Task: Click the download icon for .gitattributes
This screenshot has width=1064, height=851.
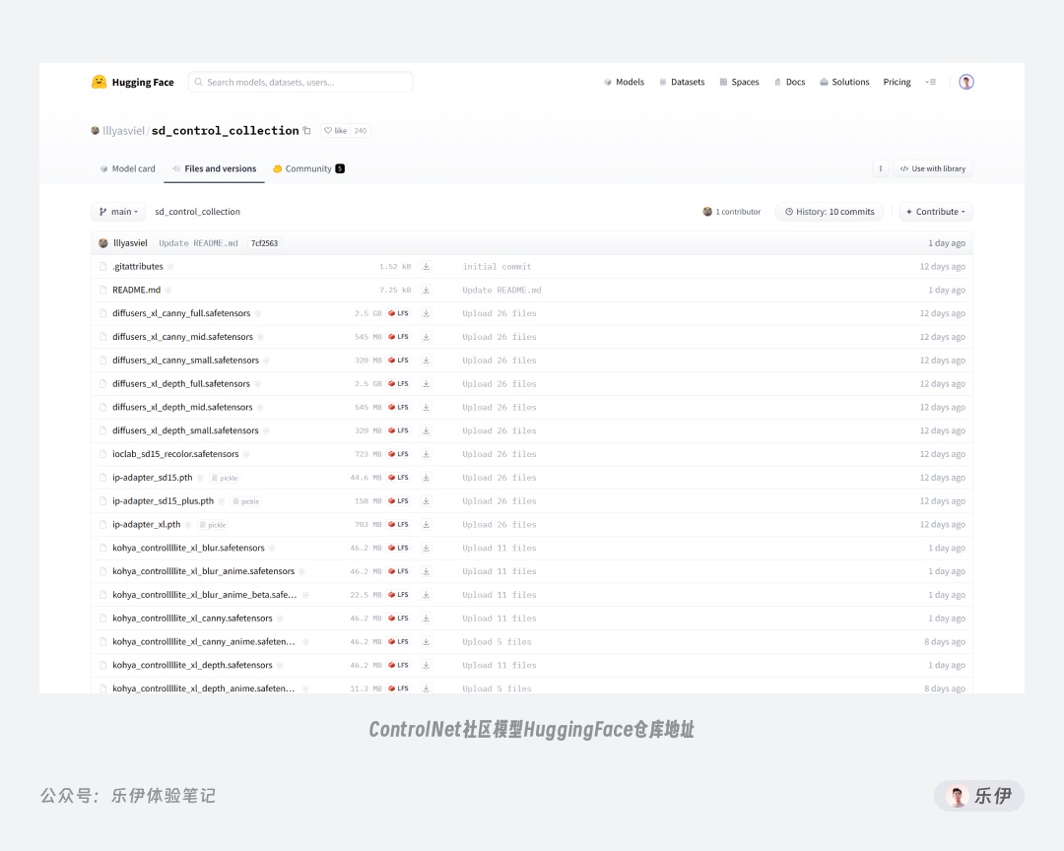Action: click(x=425, y=266)
